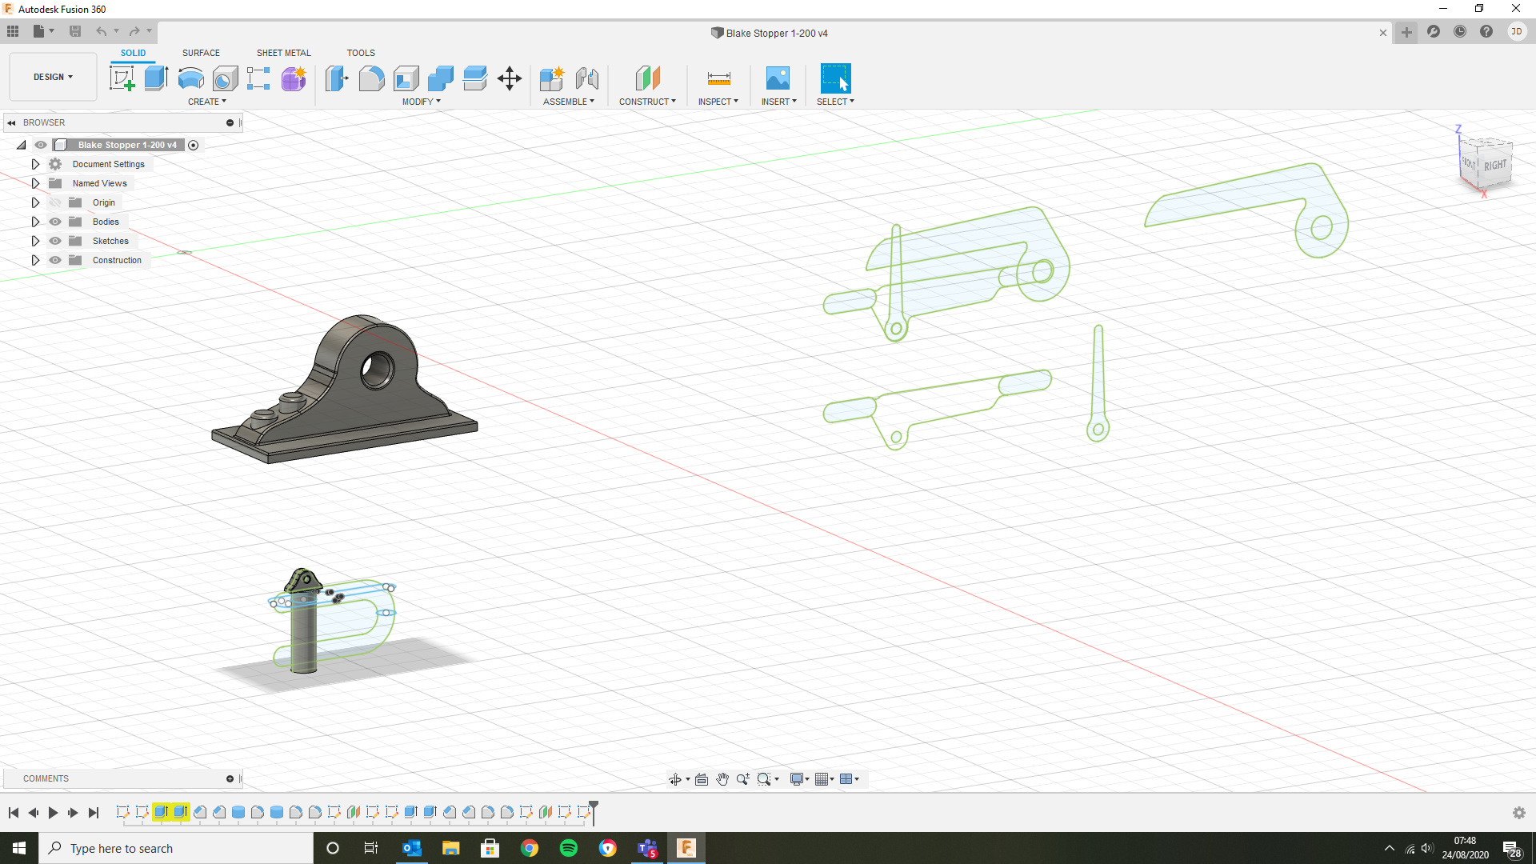Select the Press Pull tool
The width and height of the screenshot is (1536, 864).
tap(337, 78)
